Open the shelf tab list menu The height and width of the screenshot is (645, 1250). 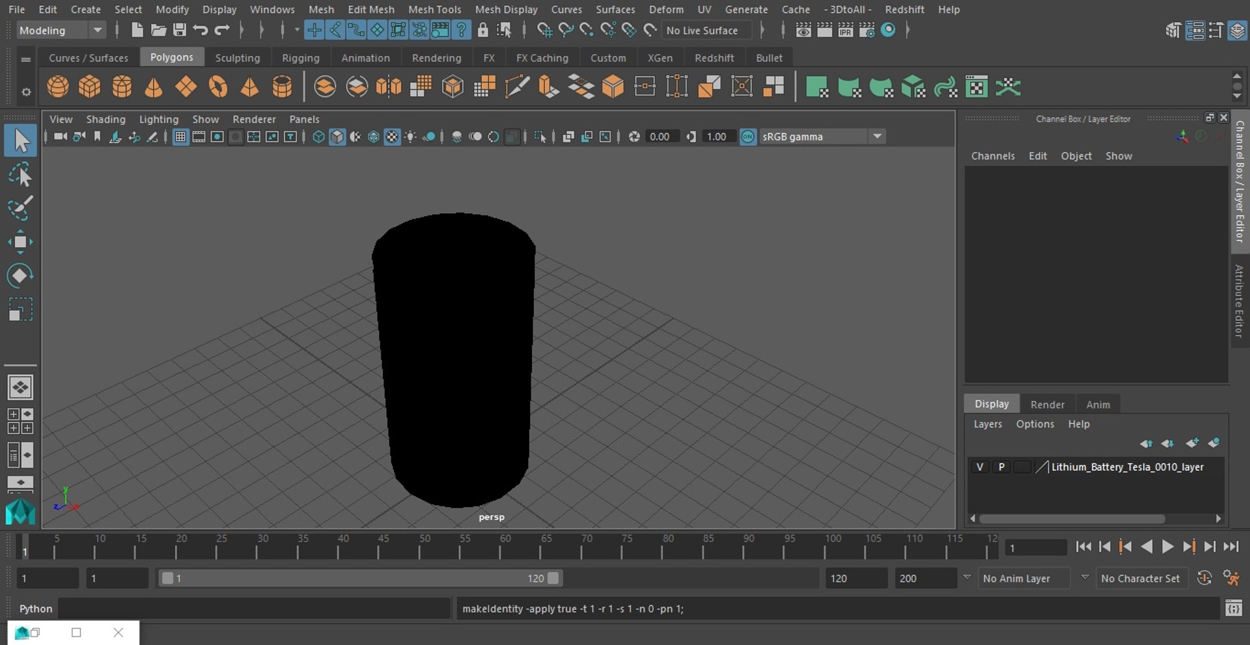tap(26, 59)
